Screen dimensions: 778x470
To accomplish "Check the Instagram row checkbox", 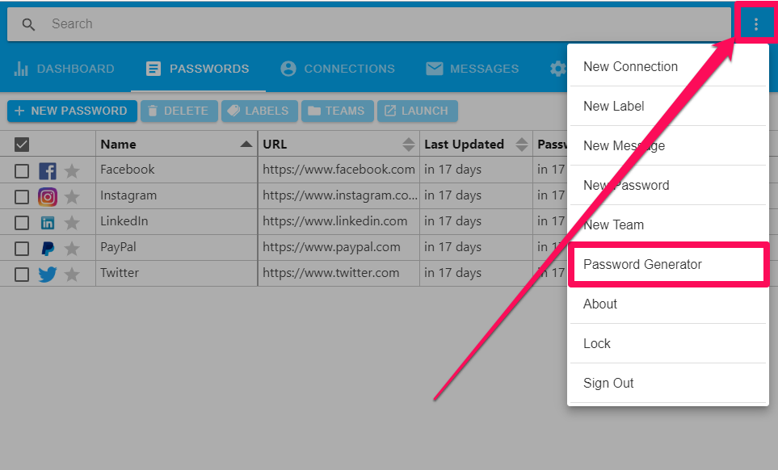I will [22, 196].
